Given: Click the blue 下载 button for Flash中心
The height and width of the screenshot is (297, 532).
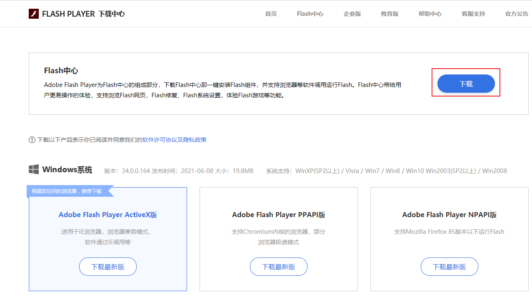Looking at the screenshot, I should (466, 84).
